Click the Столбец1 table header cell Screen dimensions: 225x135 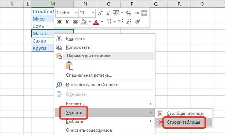(43, 11)
